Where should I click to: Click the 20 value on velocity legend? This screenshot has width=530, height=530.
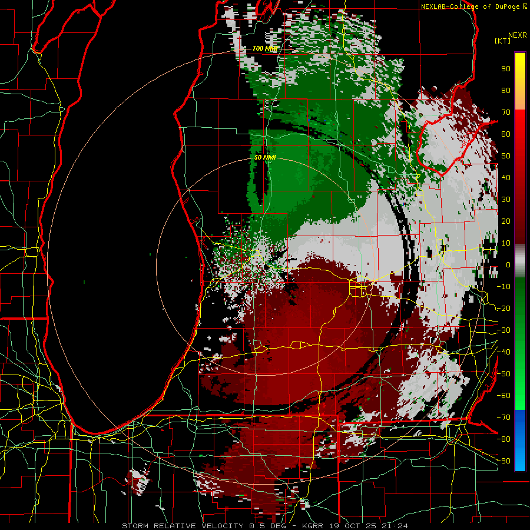tap(506, 221)
